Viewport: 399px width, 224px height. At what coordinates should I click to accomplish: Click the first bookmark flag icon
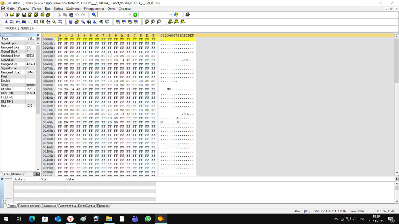[118, 22]
